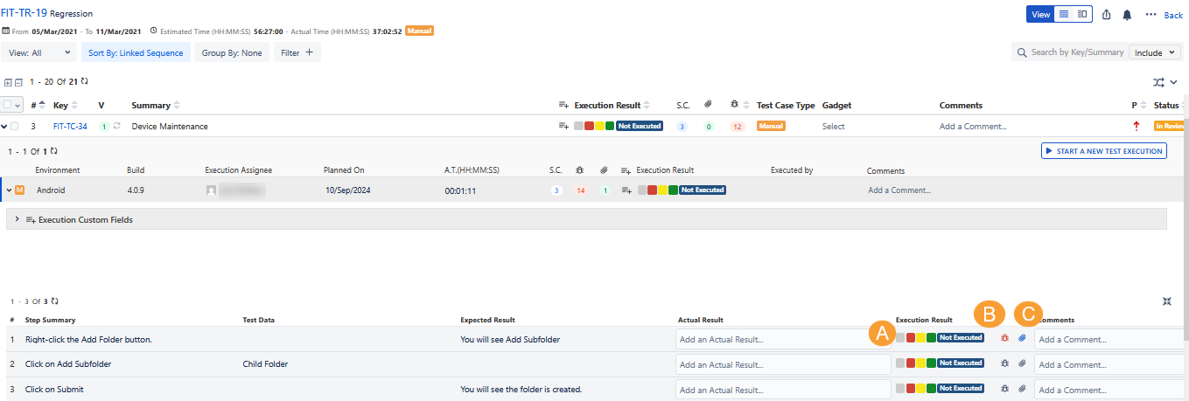Click the execution-result list icon on the FIT-TC-34 row
Viewport: 1189px width, 401px height.
tap(564, 126)
